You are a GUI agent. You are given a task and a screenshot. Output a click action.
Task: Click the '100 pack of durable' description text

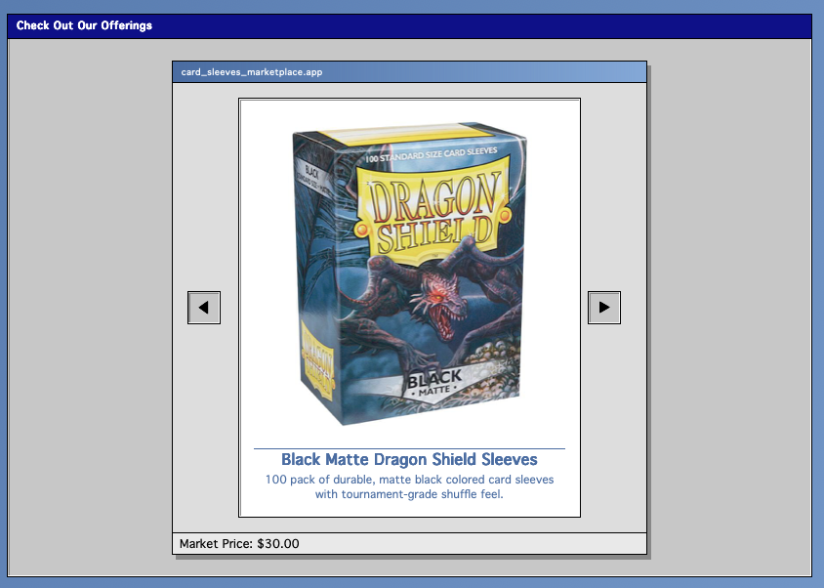pos(409,486)
